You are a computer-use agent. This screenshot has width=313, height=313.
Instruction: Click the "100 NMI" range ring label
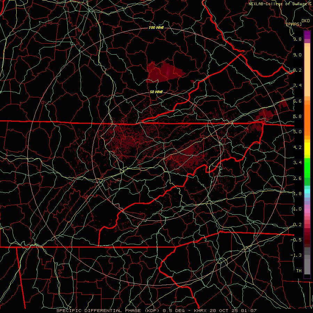[156, 27]
